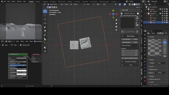
Task: Open the node editor Add menu
Action: [27, 41]
